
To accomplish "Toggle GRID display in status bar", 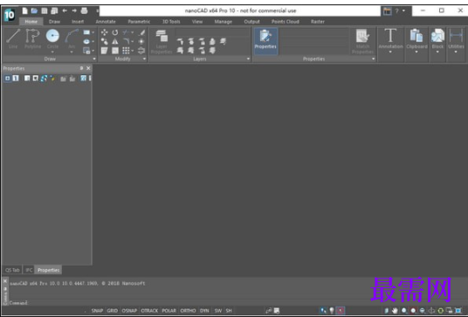I will (x=113, y=311).
